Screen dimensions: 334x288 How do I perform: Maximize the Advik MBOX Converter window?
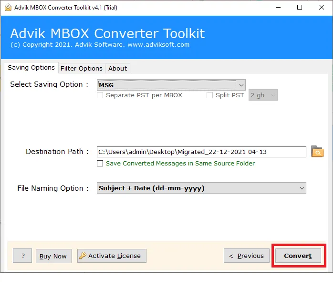tap(300, 8)
